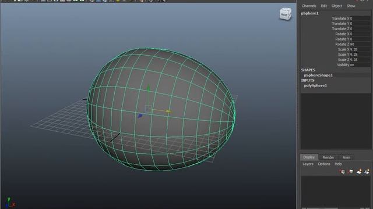
Task: Click the SHAPES section heading
Action: coord(308,70)
